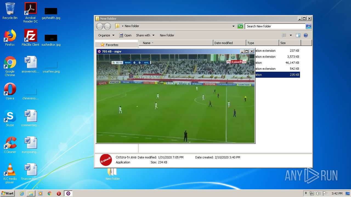Image resolution: width=351 pixels, height=197 pixels.
Task: Refresh the New folder view
Action: 240,26
